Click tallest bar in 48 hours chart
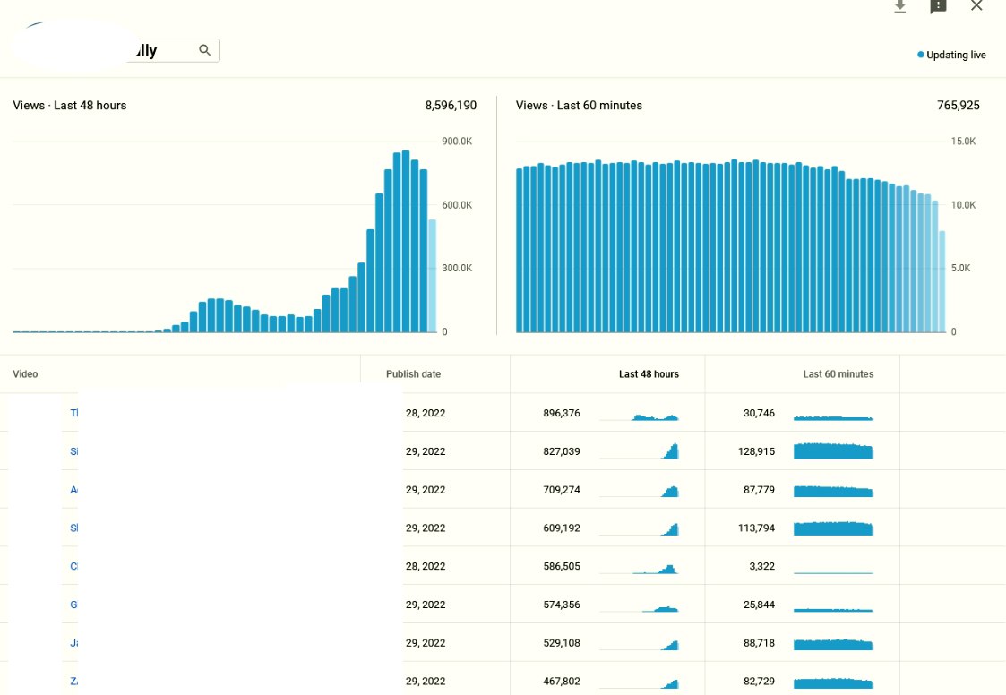This screenshot has width=1006, height=695. tap(406, 242)
